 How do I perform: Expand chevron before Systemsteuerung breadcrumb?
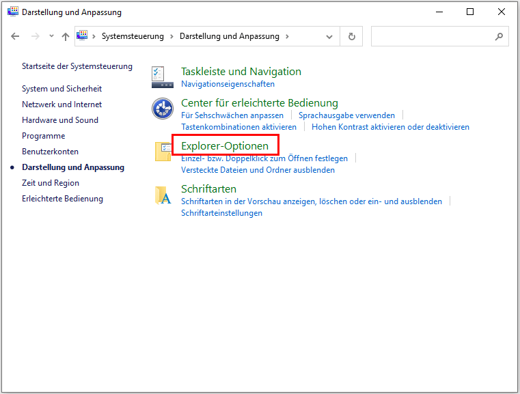[94, 36]
